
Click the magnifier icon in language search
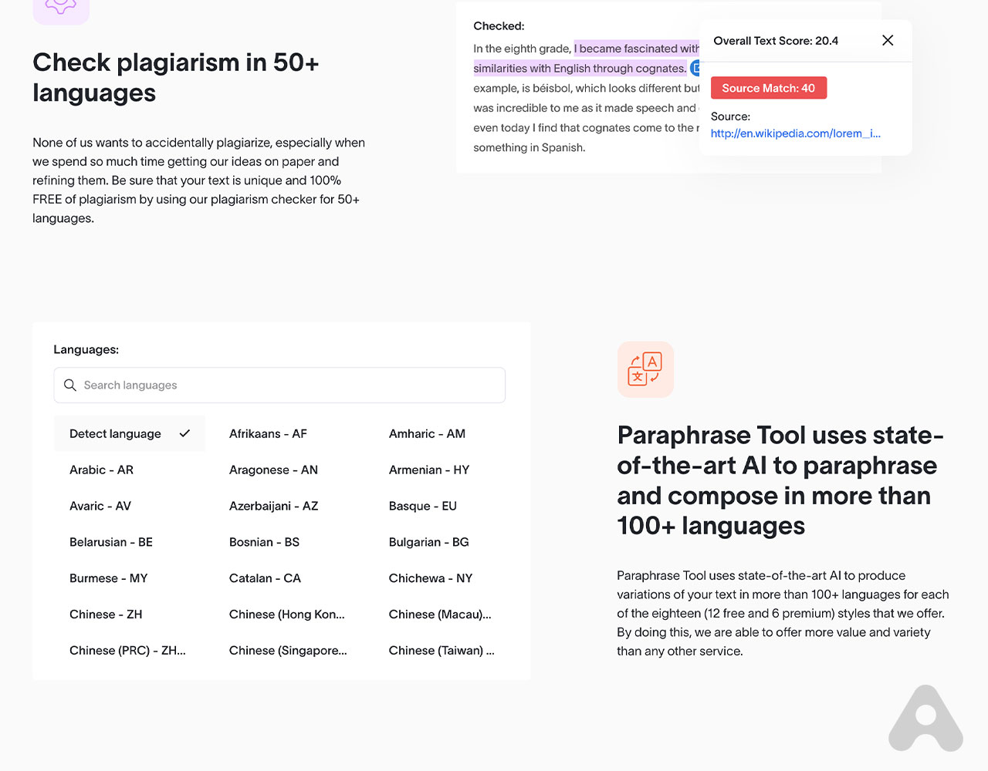coord(70,385)
